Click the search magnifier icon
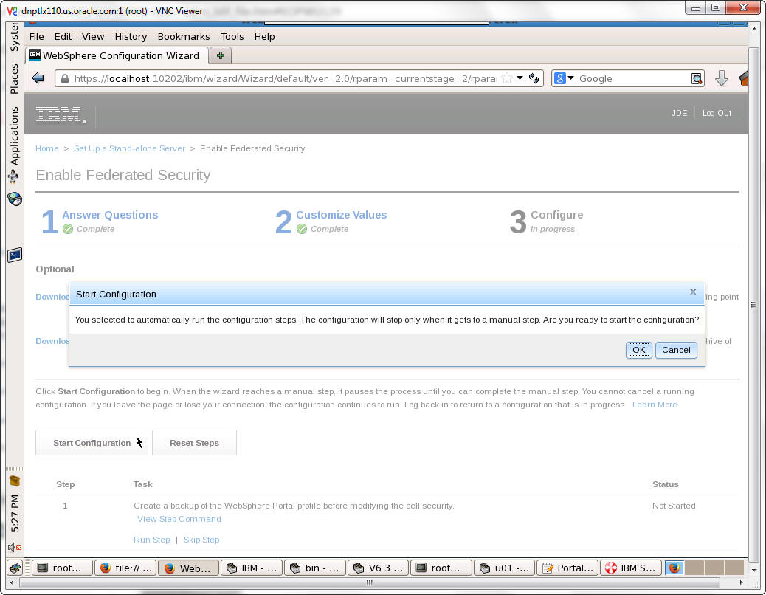The image size is (766, 595). (x=697, y=79)
